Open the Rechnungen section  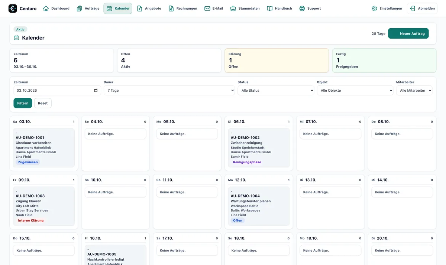183,9
